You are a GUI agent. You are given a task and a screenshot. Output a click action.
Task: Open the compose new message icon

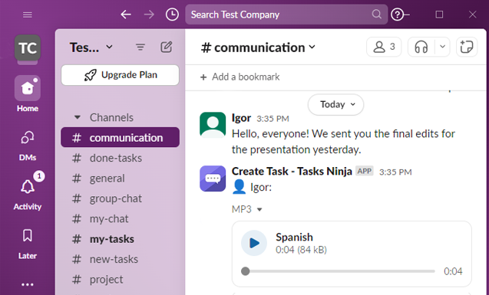click(x=167, y=47)
